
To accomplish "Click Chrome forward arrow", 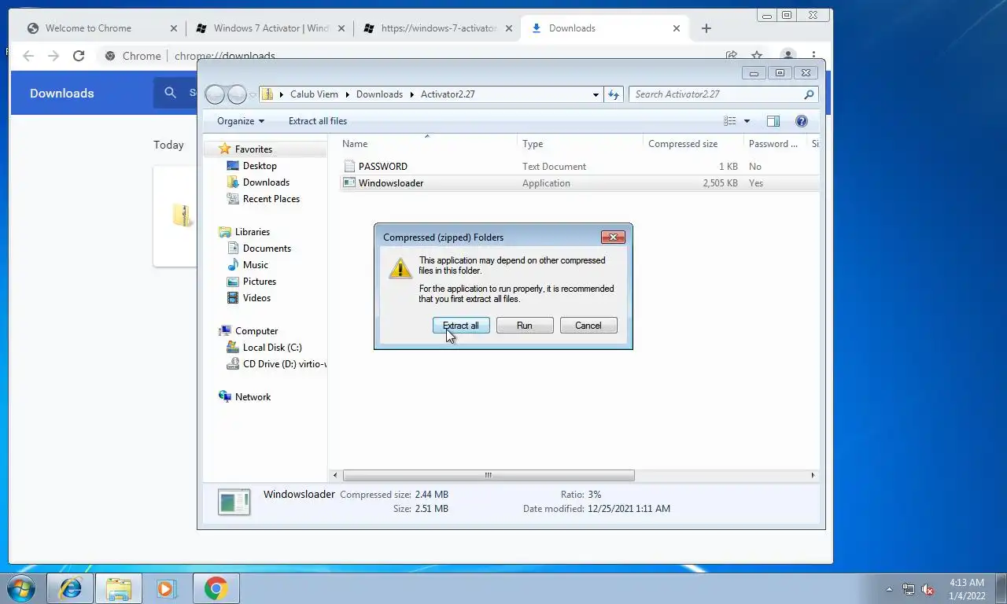I will [53, 56].
